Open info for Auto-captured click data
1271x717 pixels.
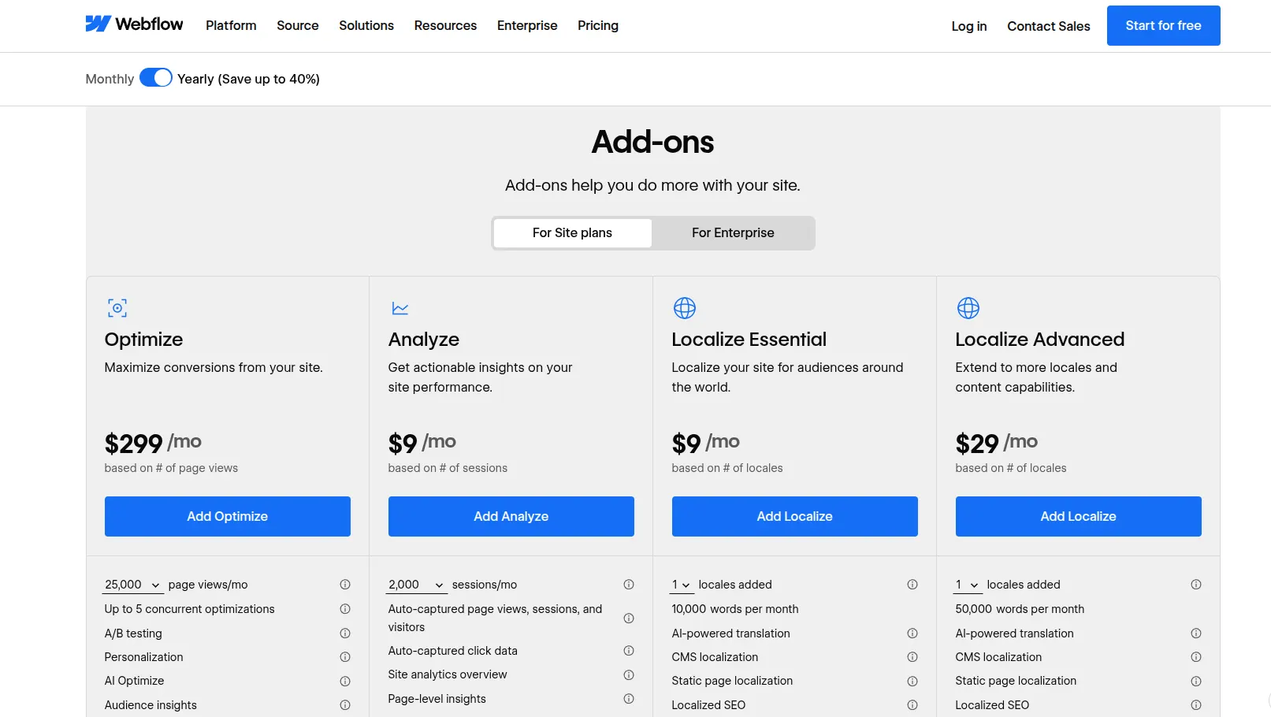coord(629,651)
